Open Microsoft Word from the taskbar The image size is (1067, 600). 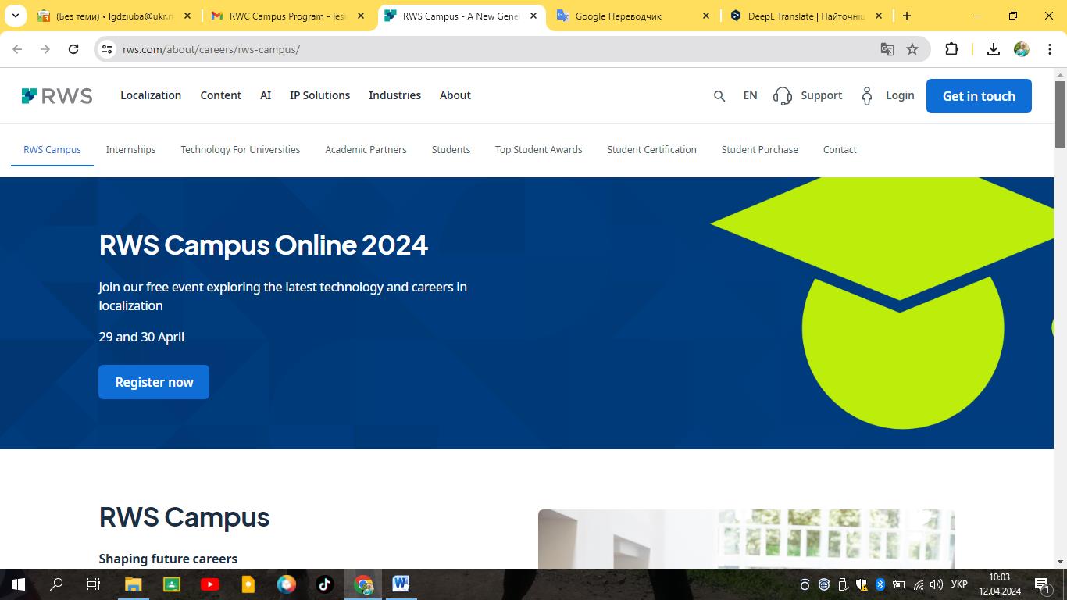coord(401,584)
